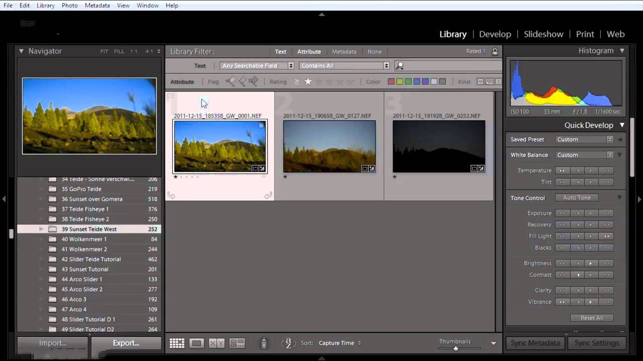Open the Develop module
The image size is (643, 361).
[495, 34]
